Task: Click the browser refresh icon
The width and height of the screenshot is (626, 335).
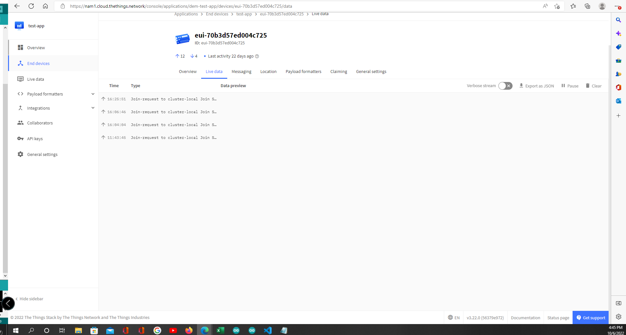Action: [31, 6]
